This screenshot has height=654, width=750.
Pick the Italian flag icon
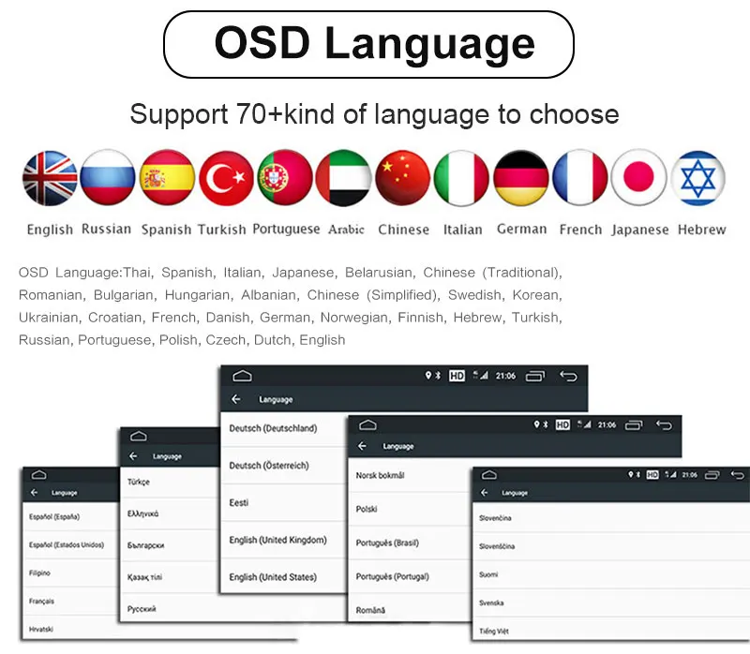tap(461, 178)
